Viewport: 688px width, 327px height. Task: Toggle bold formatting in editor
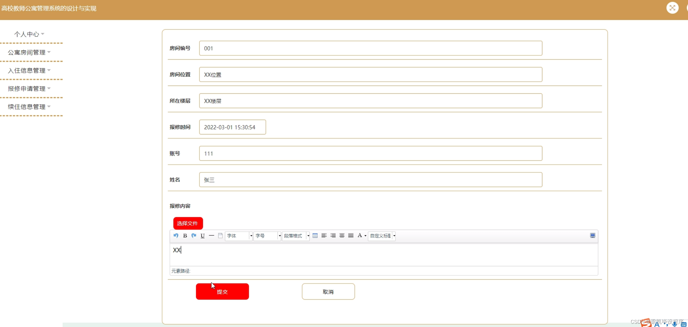point(185,236)
